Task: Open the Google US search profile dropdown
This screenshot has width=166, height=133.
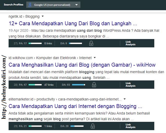Action: (53, 5)
